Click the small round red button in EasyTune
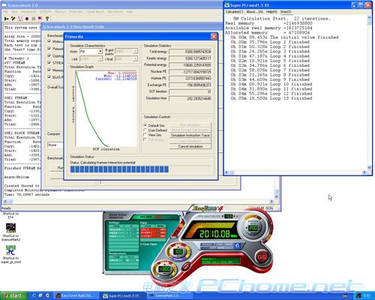This screenshot has height=300, width=375. click(x=186, y=267)
